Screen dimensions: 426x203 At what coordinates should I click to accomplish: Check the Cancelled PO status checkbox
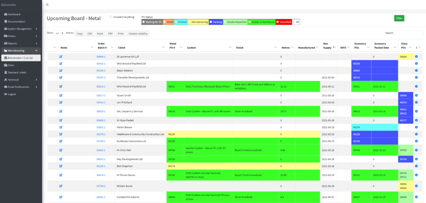click(x=278, y=22)
